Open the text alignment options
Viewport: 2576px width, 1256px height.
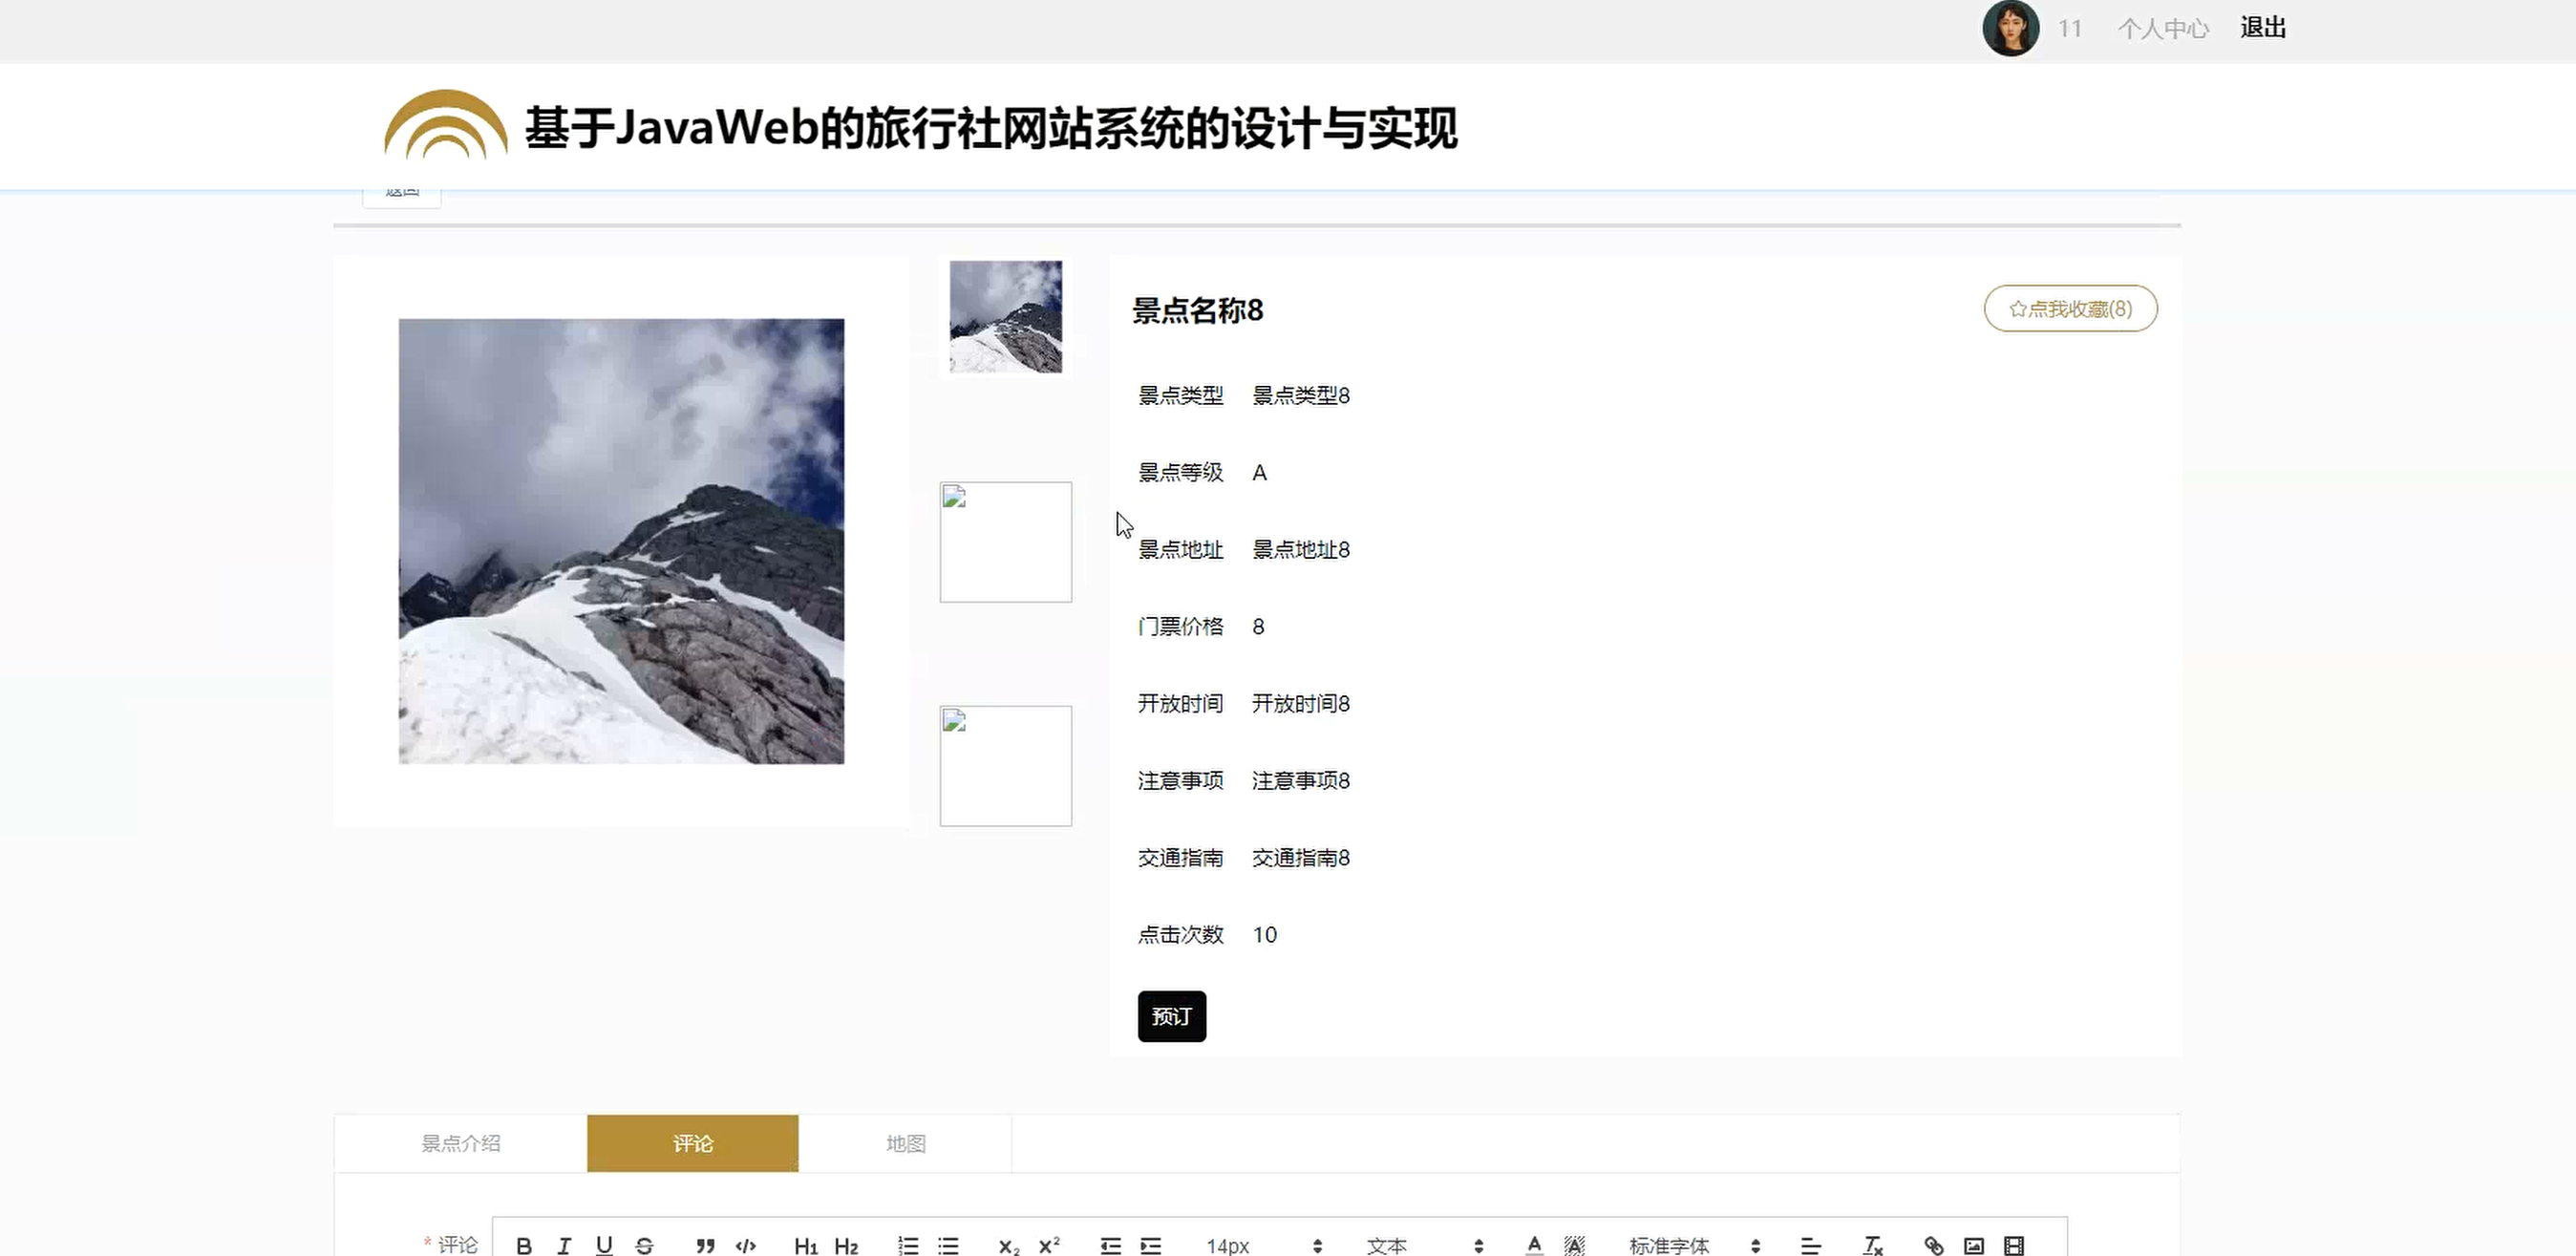click(1811, 1245)
